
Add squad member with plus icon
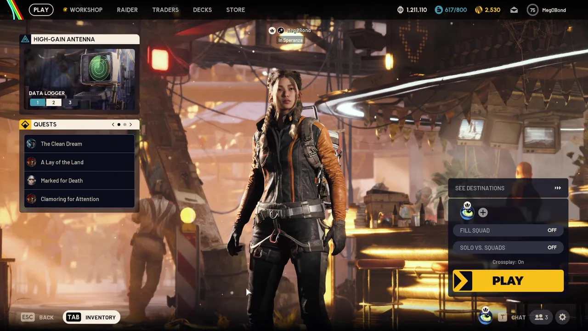coord(483,212)
